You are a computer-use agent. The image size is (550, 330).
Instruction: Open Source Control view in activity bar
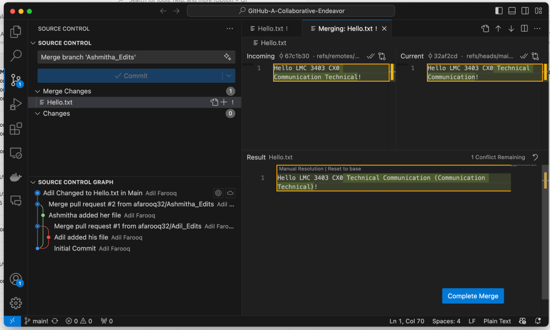pos(16,80)
